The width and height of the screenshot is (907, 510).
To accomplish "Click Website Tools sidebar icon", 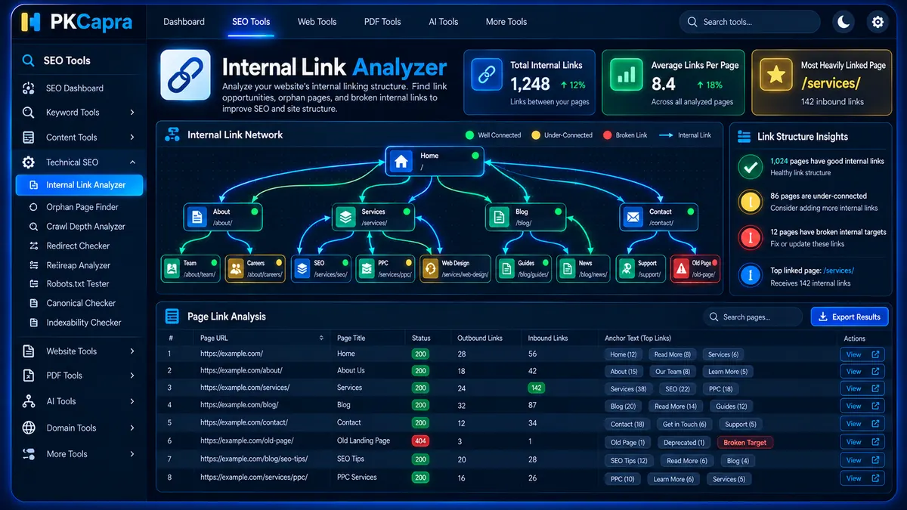I will (x=29, y=351).
